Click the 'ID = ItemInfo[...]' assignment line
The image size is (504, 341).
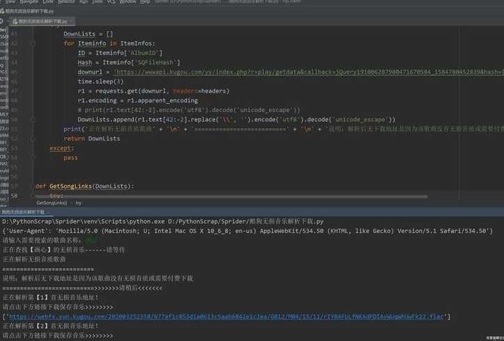[x=120, y=53]
